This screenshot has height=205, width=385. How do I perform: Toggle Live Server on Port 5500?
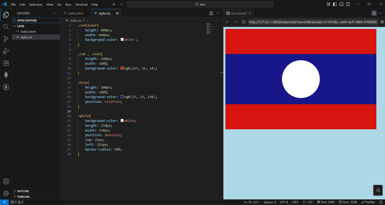pyautogui.click(x=348, y=202)
